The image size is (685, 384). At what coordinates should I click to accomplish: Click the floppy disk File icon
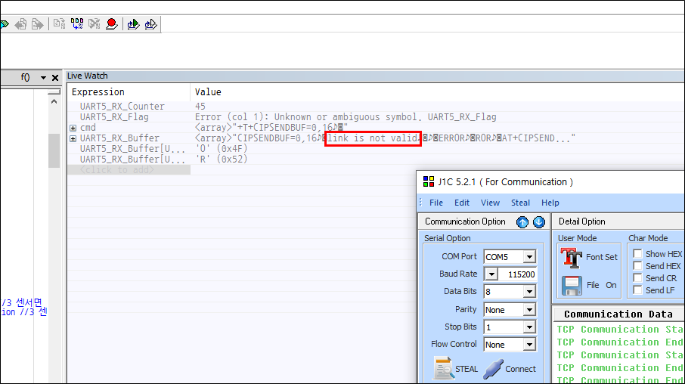tap(572, 285)
